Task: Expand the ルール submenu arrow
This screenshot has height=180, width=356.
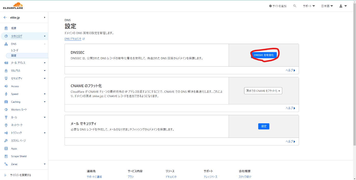Action: 44,117
